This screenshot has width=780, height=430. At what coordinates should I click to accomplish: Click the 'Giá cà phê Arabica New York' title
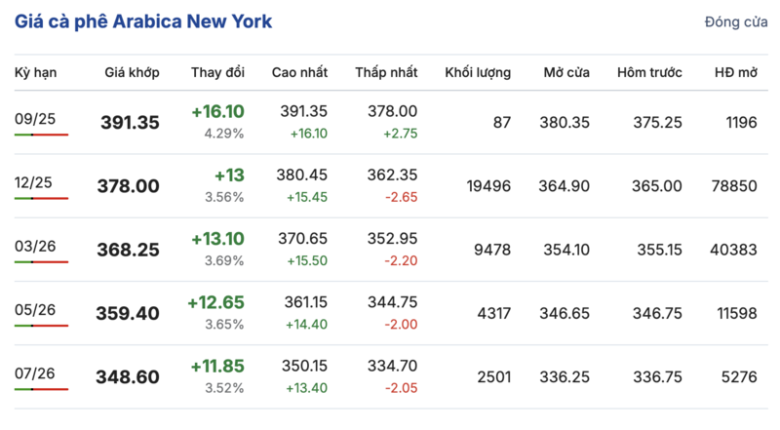[143, 21]
